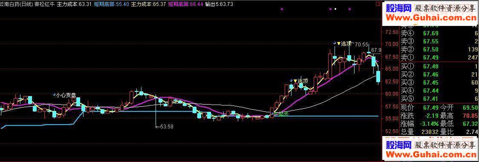This screenshot has width=479, height=162.
Task: Click the small red square icon at chart top-right
Action: pyautogui.click(x=378, y=4)
